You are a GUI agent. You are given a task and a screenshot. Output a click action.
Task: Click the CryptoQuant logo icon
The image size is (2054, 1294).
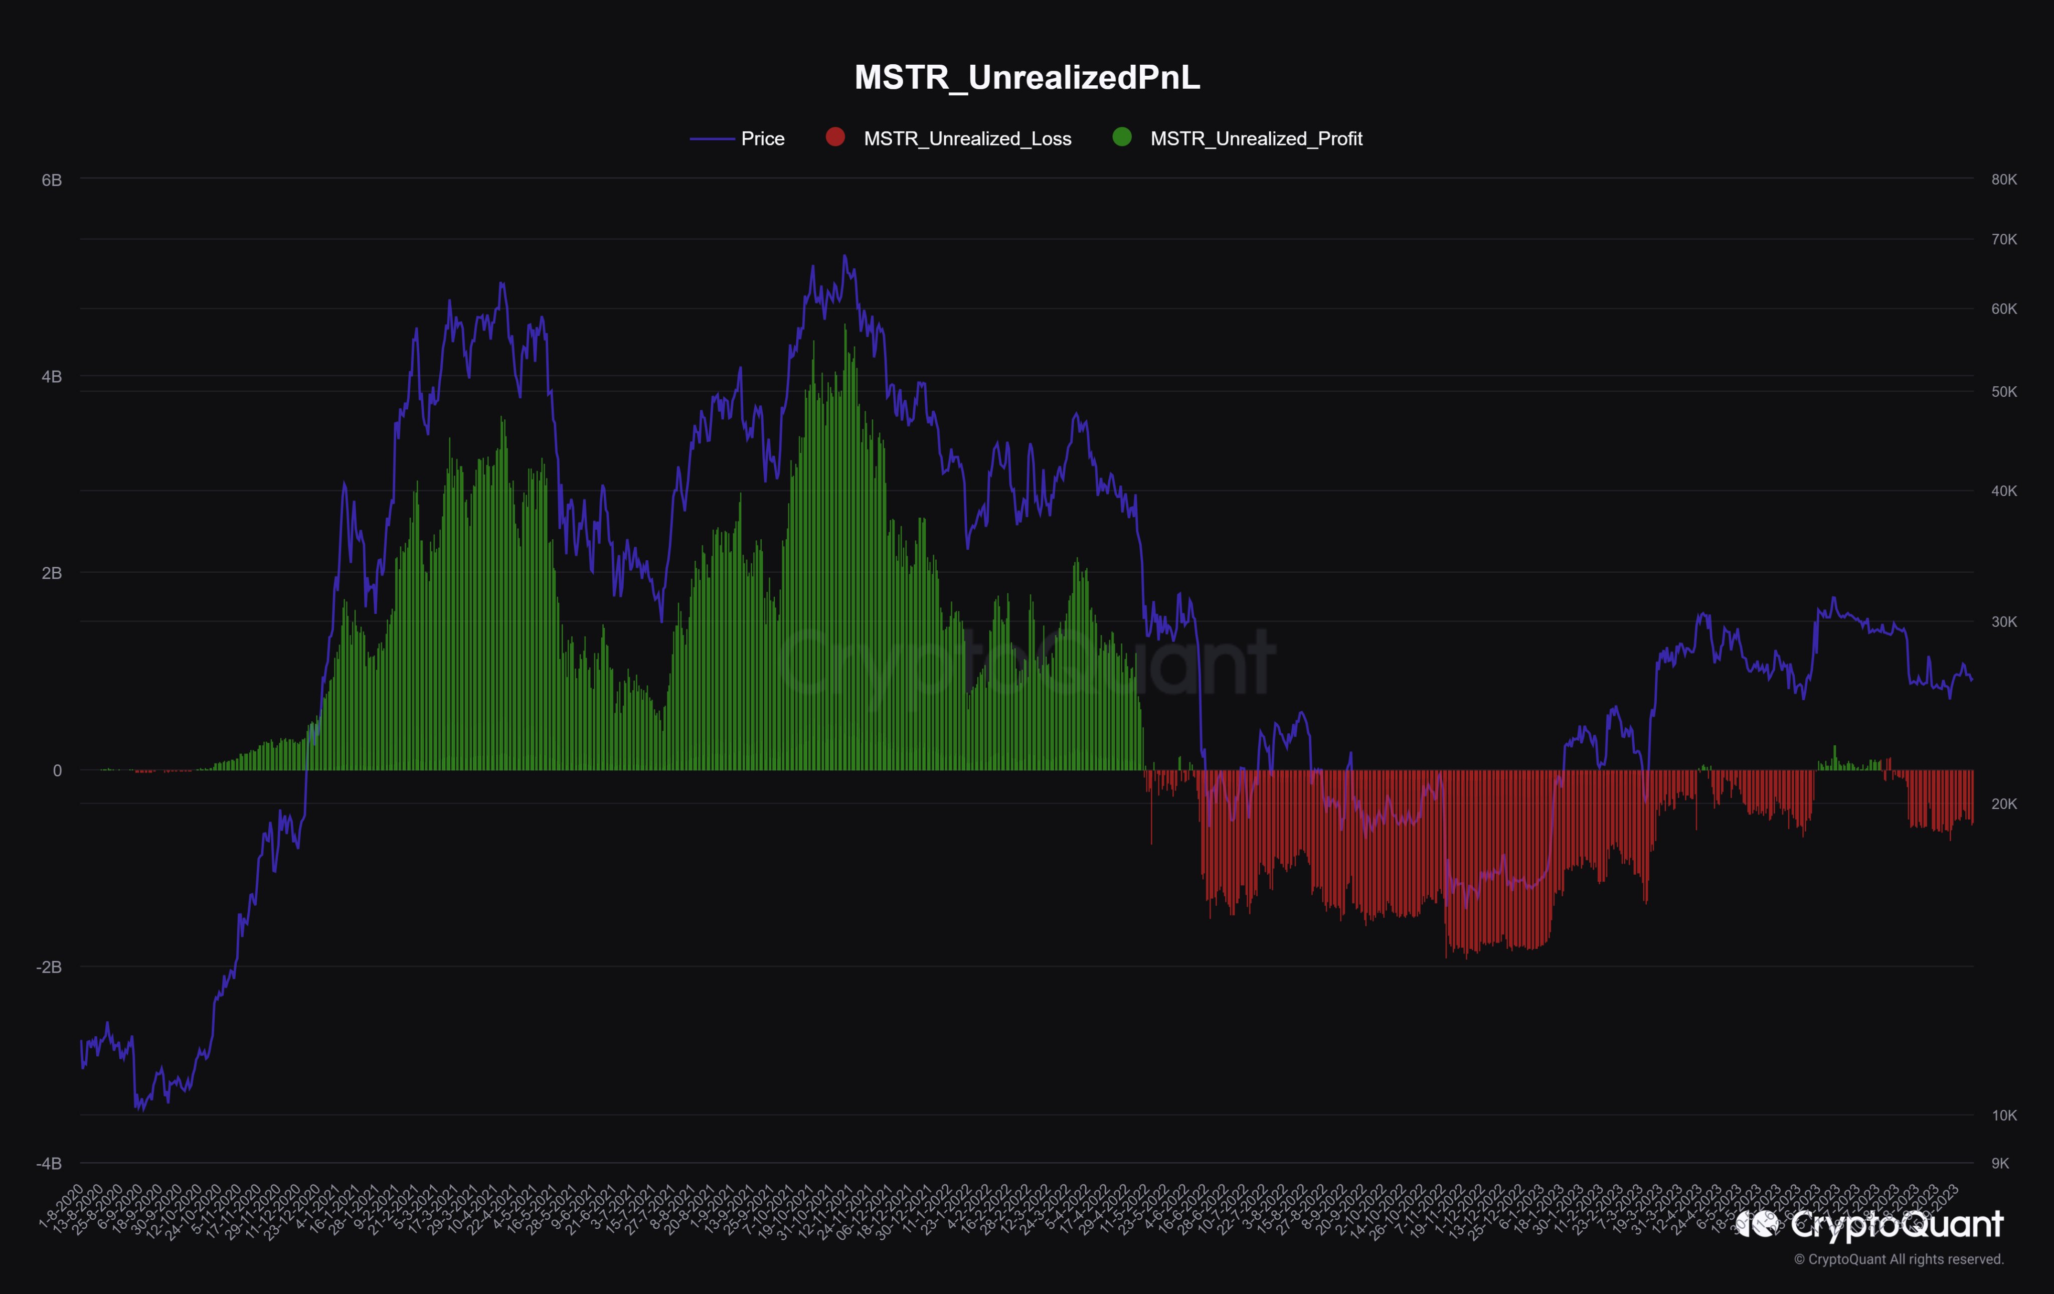click(x=1757, y=1224)
